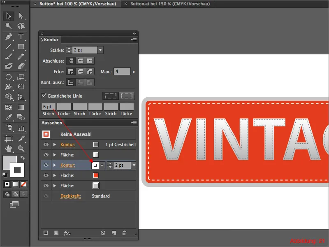Delete selected item with trash icon
Image resolution: width=329 pixels, height=247 pixels.
[124, 233]
